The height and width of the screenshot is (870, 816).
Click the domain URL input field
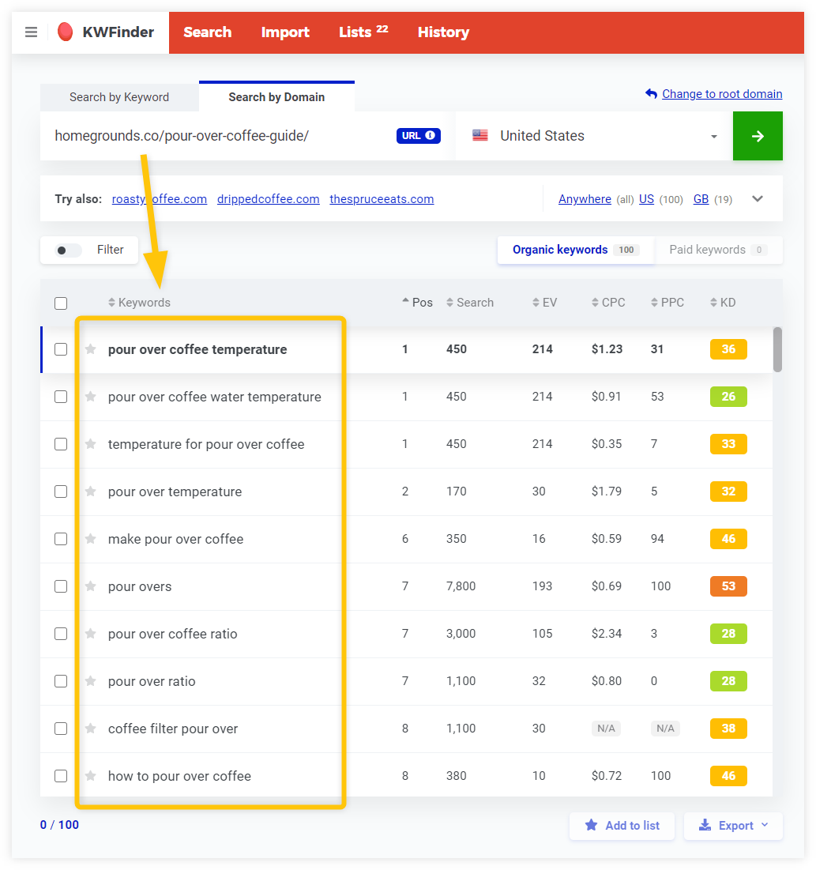[221, 136]
